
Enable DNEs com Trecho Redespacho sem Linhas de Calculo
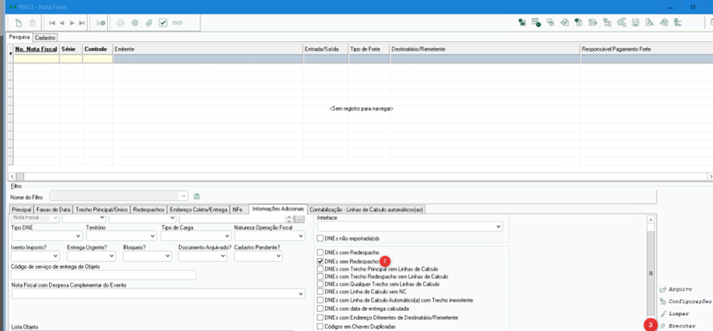tap(320, 276)
